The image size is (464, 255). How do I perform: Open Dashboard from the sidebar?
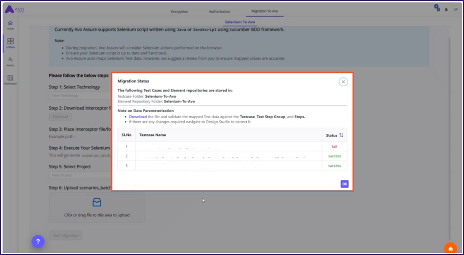[x=10, y=79]
